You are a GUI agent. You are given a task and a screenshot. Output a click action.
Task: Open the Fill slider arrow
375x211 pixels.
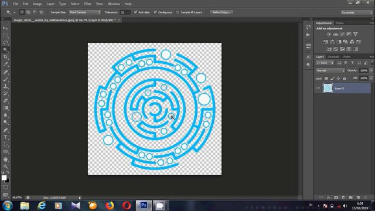click(371, 78)
